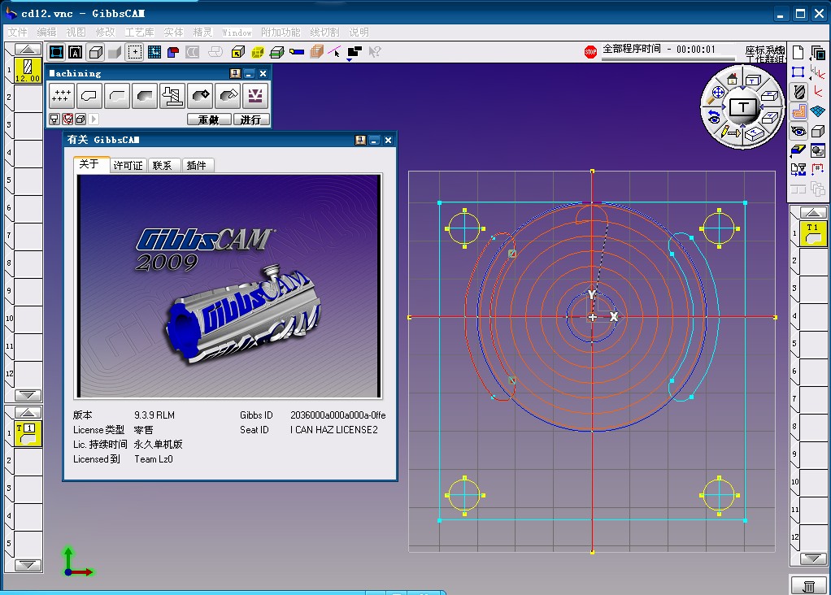831x595 pixels.
Task: Toggle the small mill icon under Machining
Action: click(54, 119)
